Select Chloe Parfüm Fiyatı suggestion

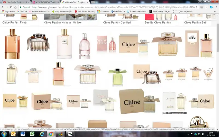click(15, 22)
